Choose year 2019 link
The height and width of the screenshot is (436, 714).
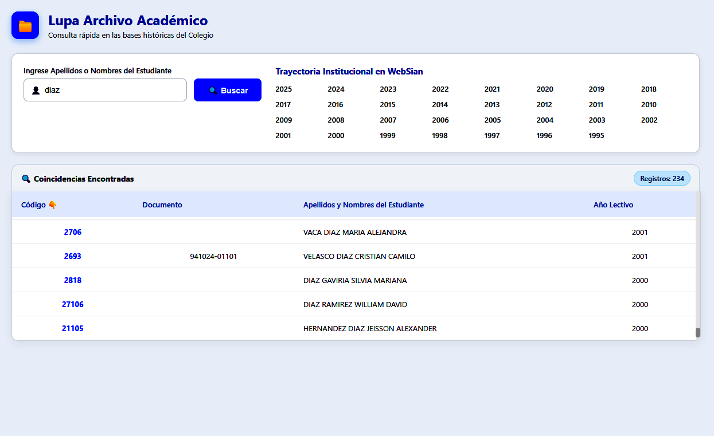(x=596, y=89)
